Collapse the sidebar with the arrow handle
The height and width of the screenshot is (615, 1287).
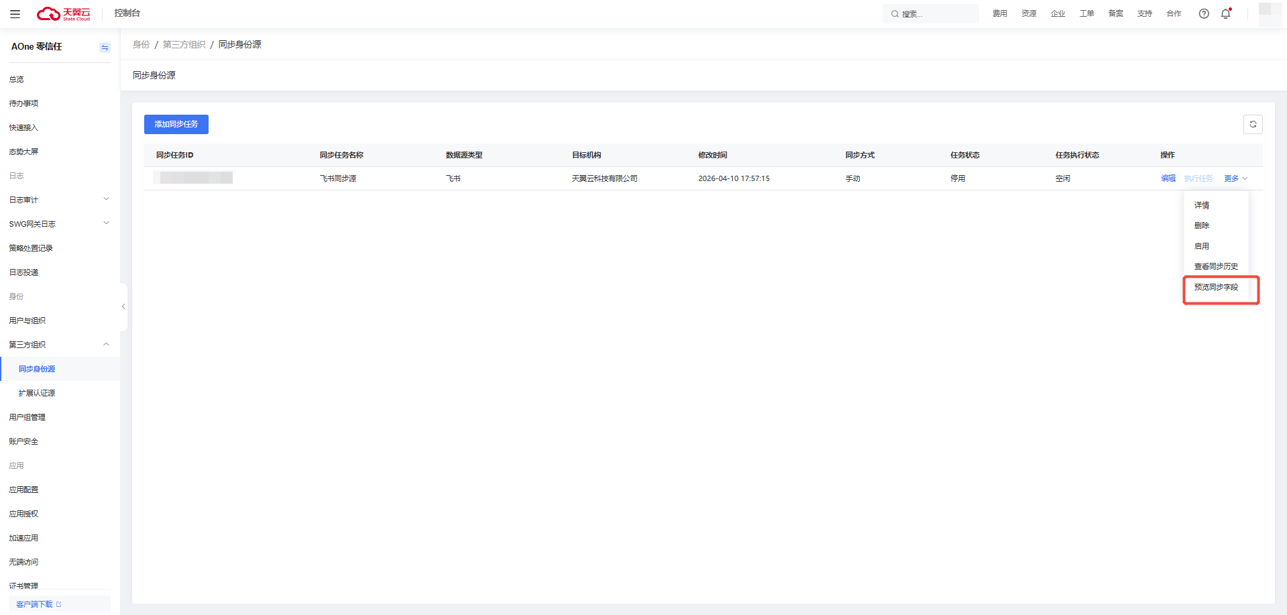(x=123, y=306)
